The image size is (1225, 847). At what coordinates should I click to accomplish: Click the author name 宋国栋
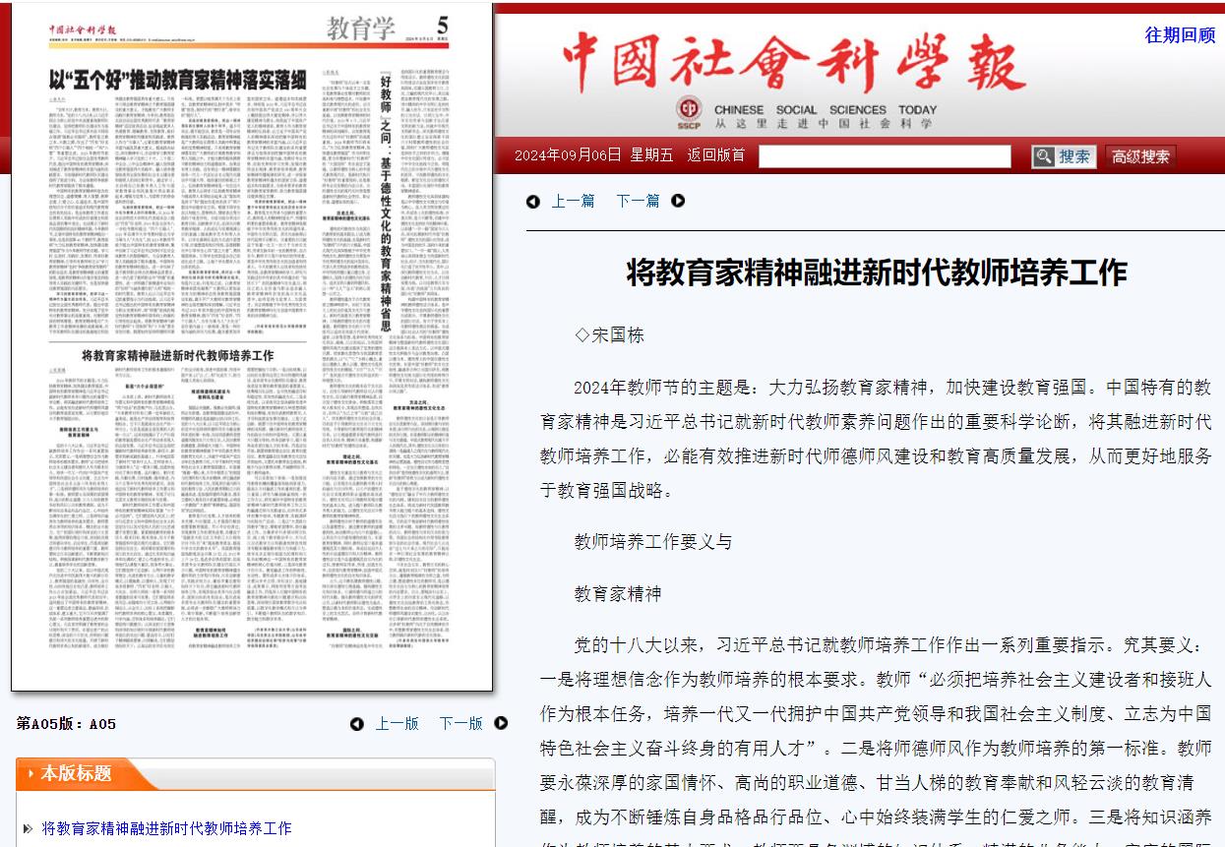click(x=618, y=334)
